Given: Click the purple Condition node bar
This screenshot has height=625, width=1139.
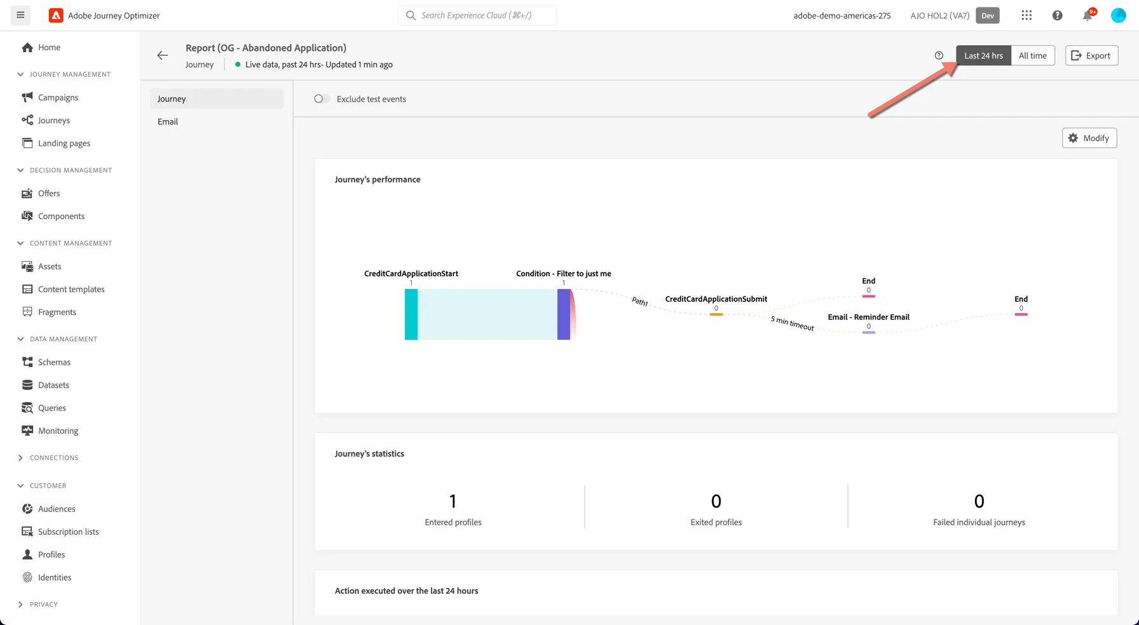Looking at the screenshot, I should click(564, 314).
